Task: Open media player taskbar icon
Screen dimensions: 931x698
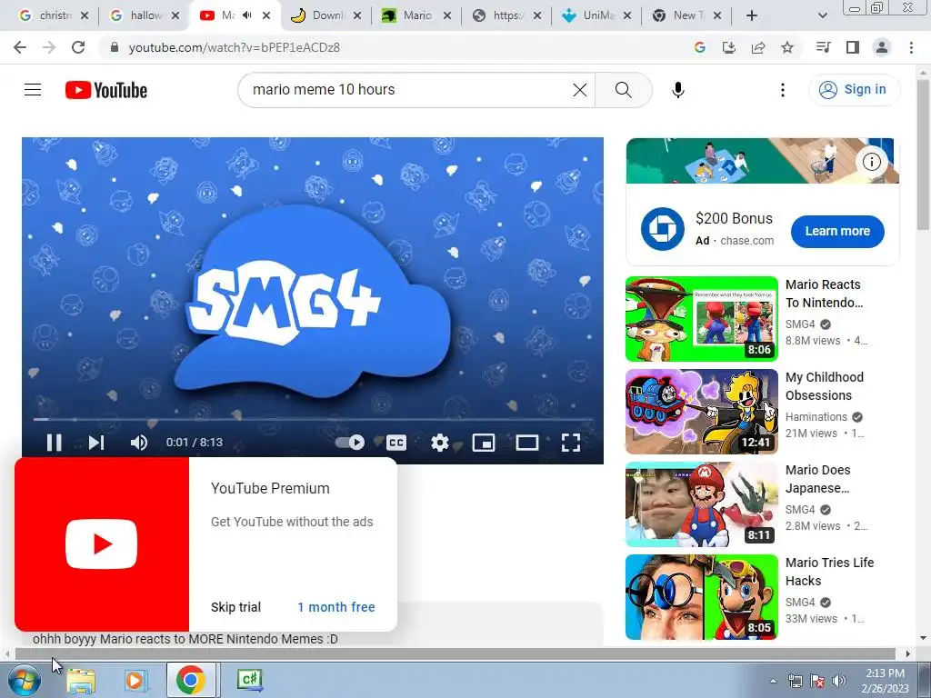Action: (135, 680)
